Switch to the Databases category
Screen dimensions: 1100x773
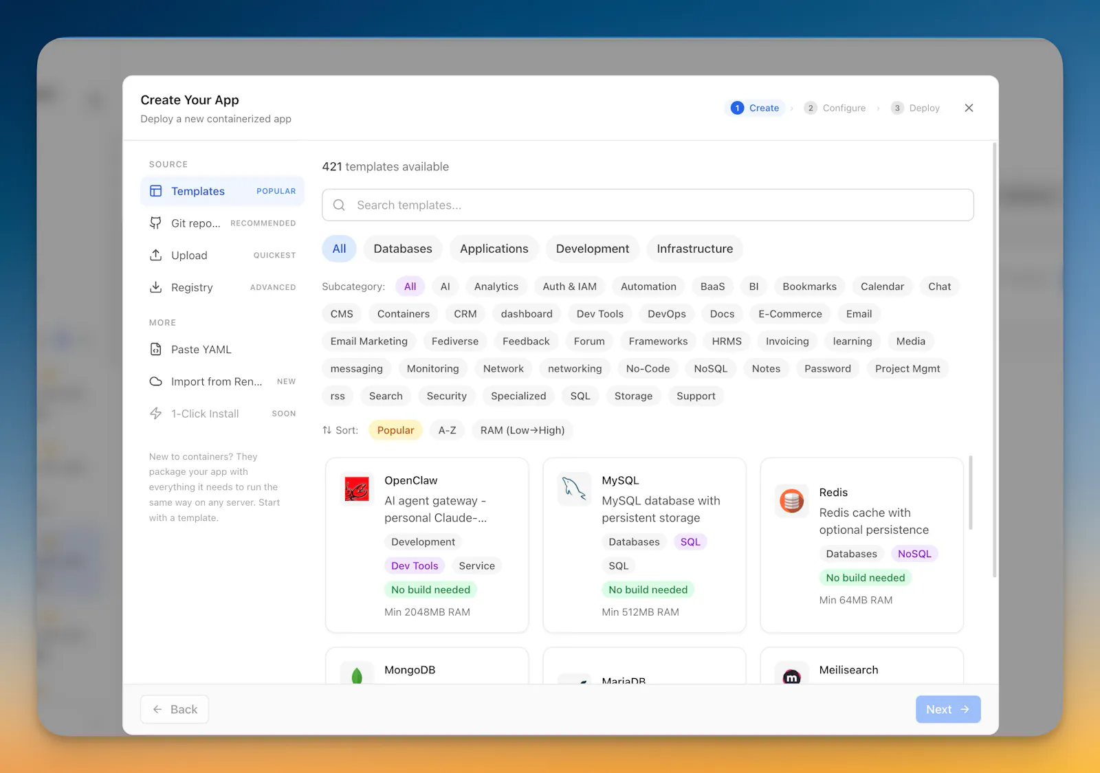pyautogui.click(x=403, y=249)
